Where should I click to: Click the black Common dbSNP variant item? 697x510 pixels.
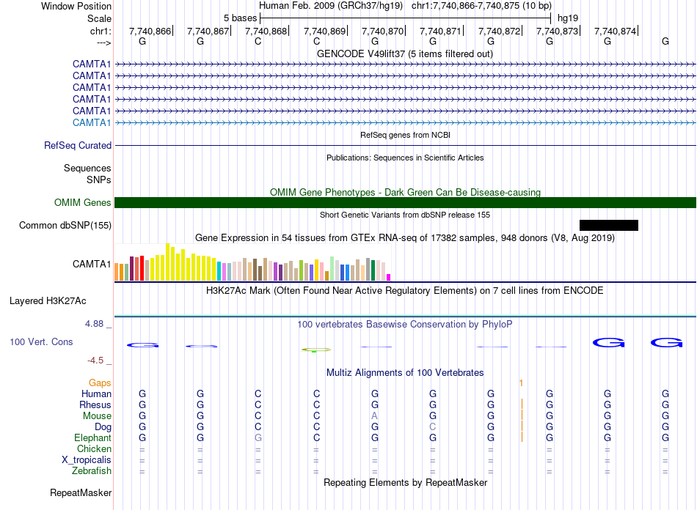608,225
